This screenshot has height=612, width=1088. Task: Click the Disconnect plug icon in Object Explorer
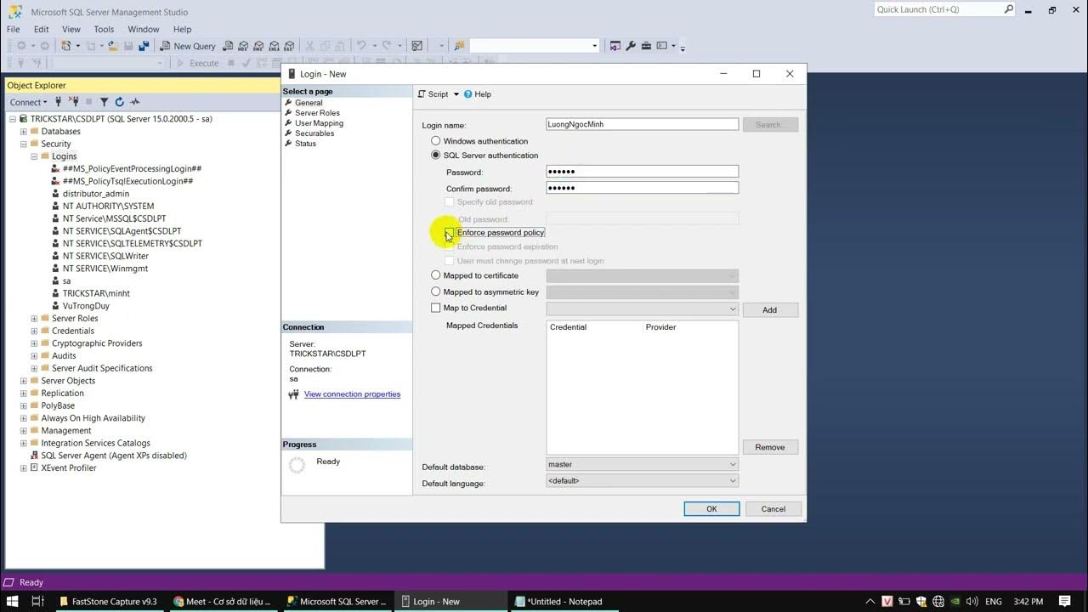coord(74,102)
